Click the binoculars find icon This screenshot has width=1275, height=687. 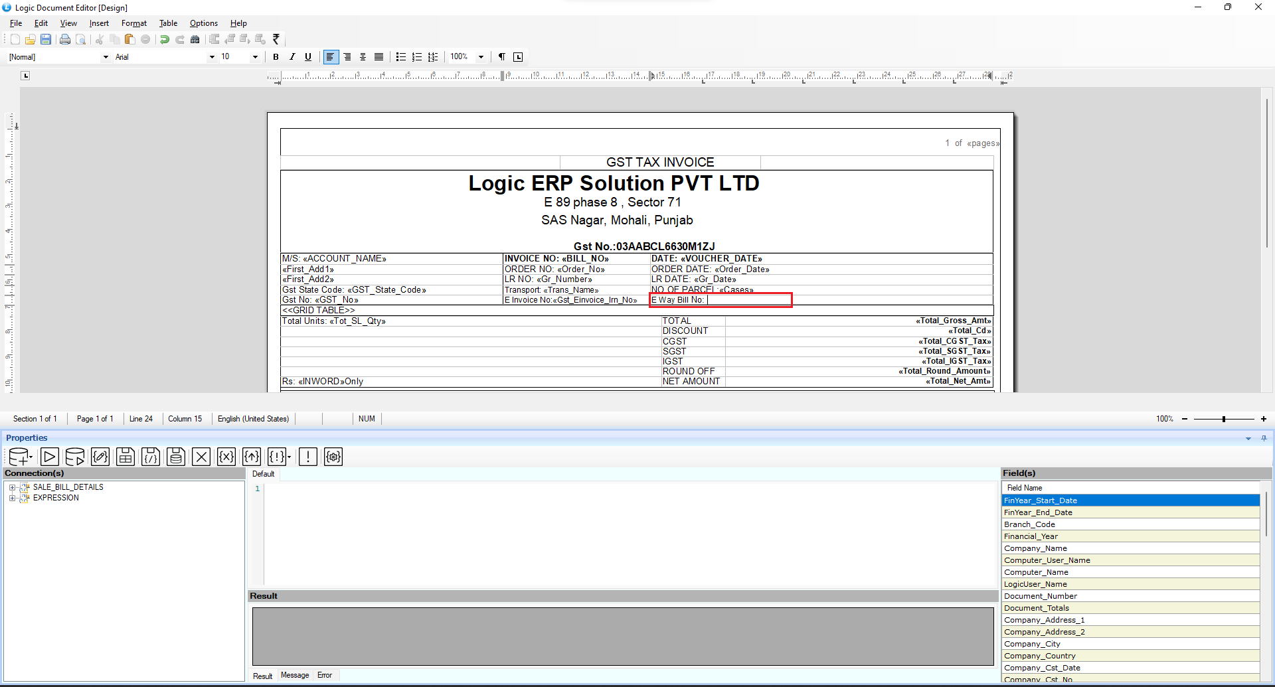click(x=195, y=40)
